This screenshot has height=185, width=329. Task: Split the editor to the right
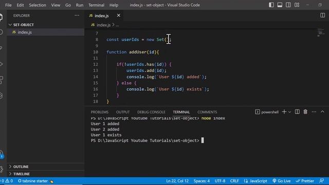pos(322,15)
